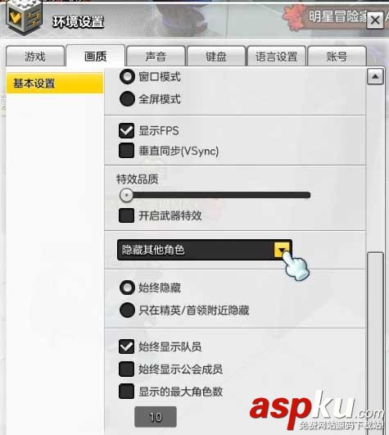Switch to the 声音 tab
The image size is (389, 435).
click(x=156, y=57)
